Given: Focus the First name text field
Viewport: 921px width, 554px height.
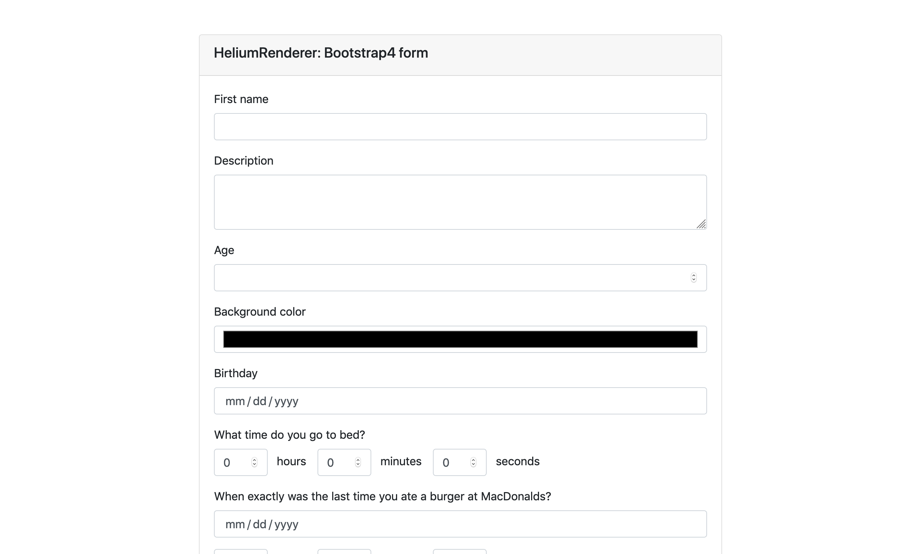Looking at the screenshot, I should (460, 127).
